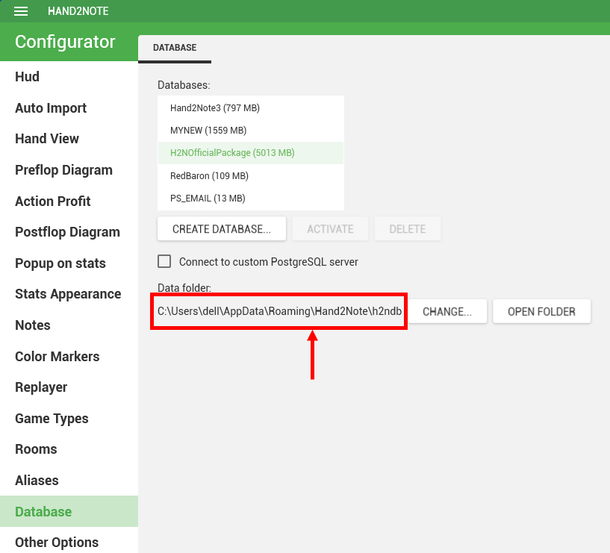Open Color Markers settings

click(69, 356)
